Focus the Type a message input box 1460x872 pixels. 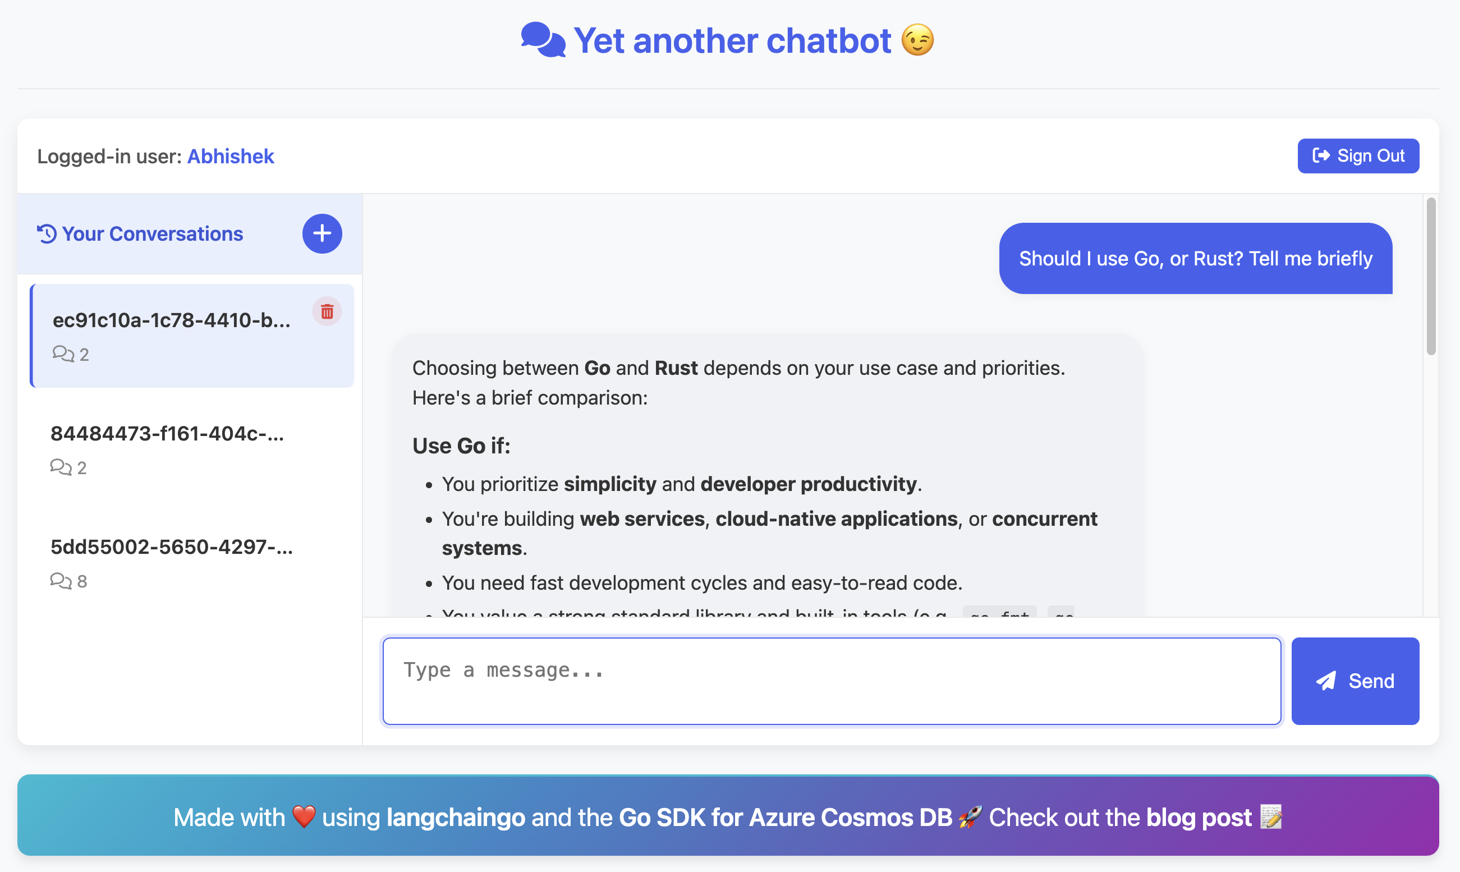[832, 681]
